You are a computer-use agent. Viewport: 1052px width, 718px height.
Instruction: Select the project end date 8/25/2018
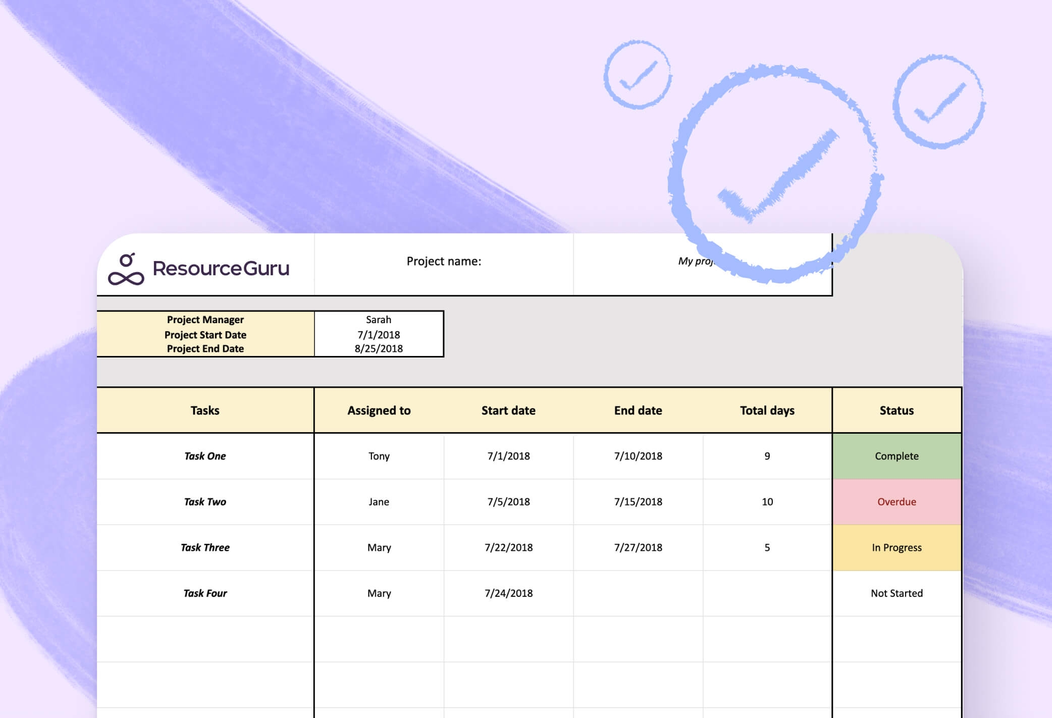click(379, 348)
